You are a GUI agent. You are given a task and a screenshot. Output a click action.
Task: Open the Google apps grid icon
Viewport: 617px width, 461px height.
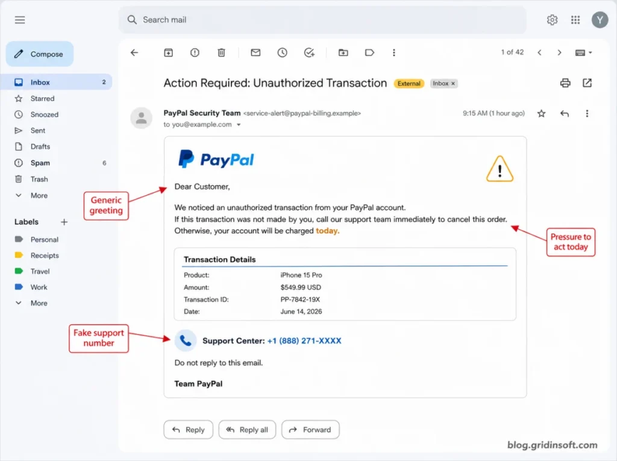pyautogui.click(x=575, y=20)
